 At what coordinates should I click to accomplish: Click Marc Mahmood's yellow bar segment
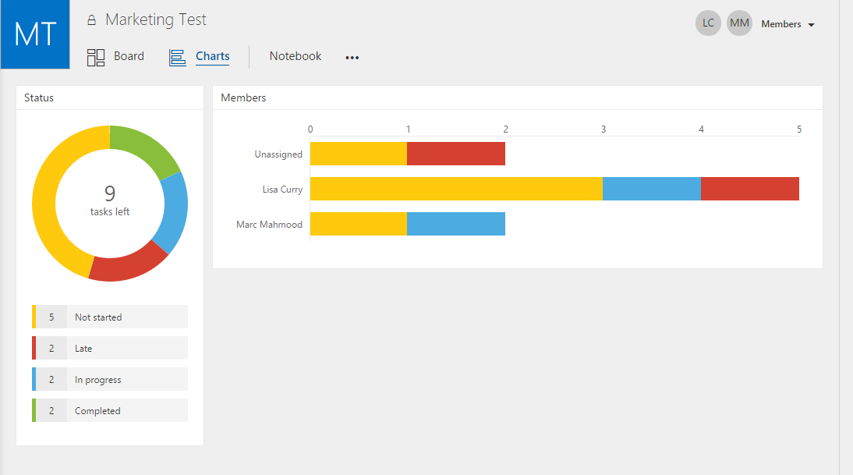tap(359, 224)
